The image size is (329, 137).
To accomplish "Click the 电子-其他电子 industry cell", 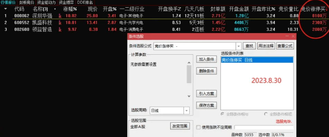I will click(131, 16).
